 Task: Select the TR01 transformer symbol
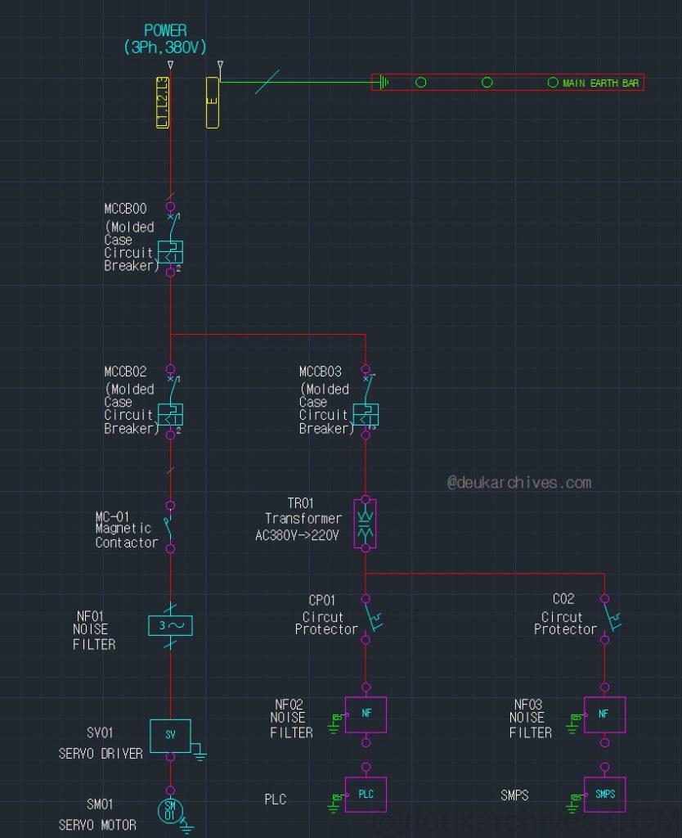(x=366, y=524)
